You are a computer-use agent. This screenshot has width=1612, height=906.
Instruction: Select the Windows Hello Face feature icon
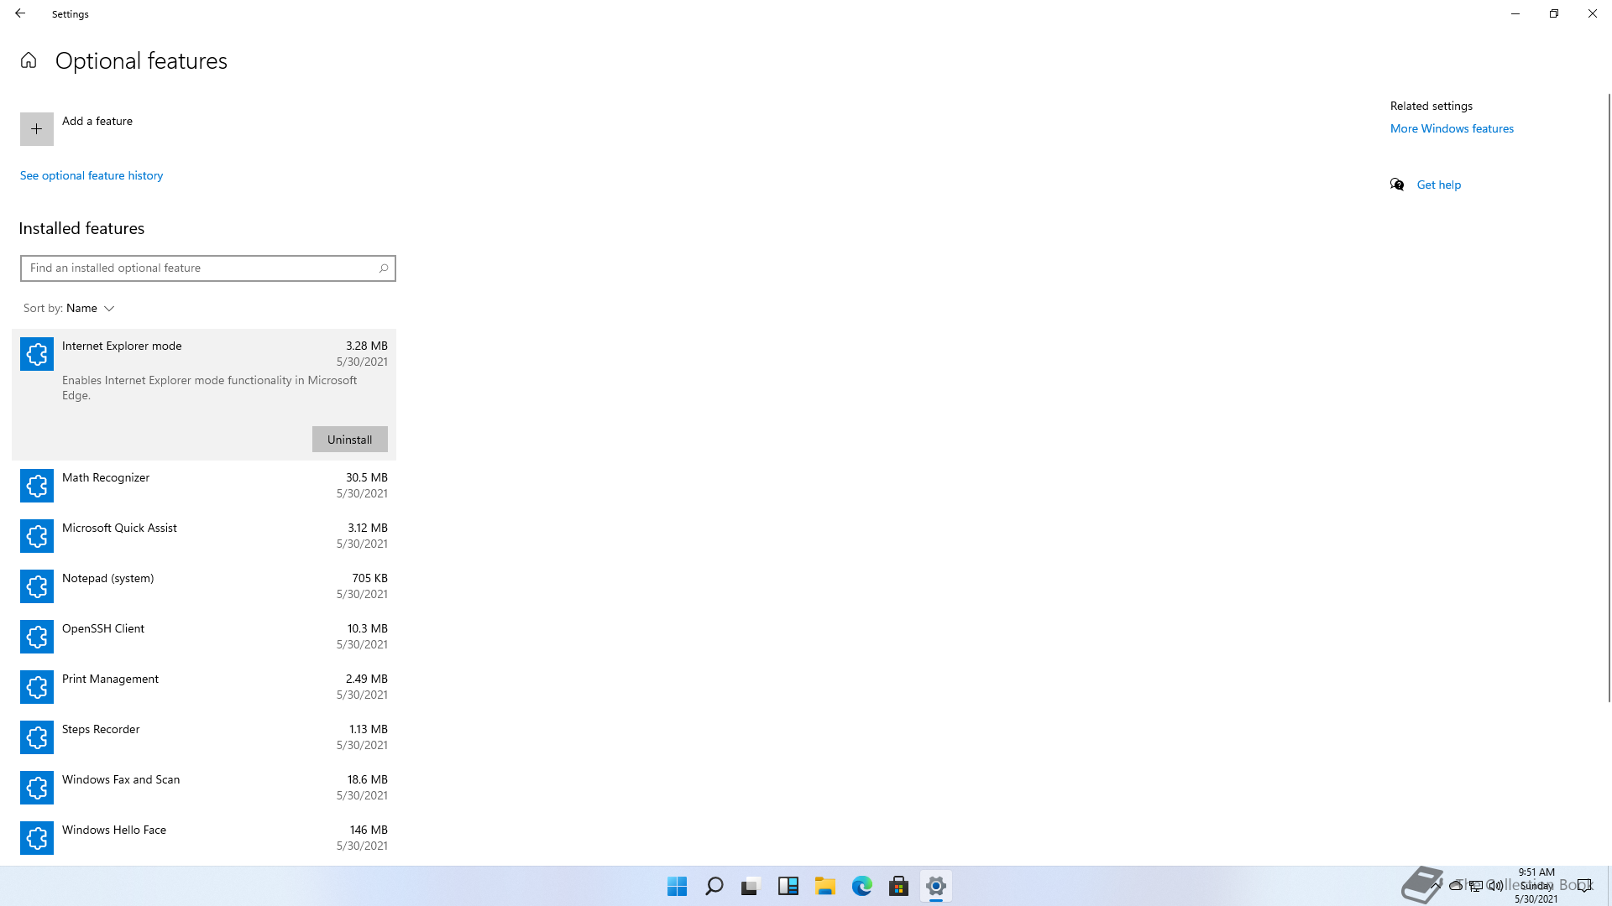point(37,838)
